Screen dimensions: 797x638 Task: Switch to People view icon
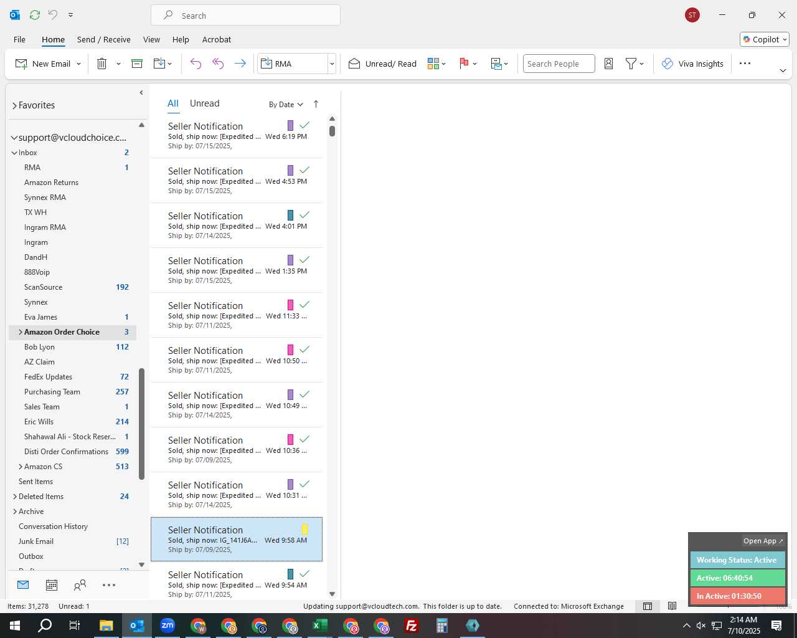tap(80, 585)
